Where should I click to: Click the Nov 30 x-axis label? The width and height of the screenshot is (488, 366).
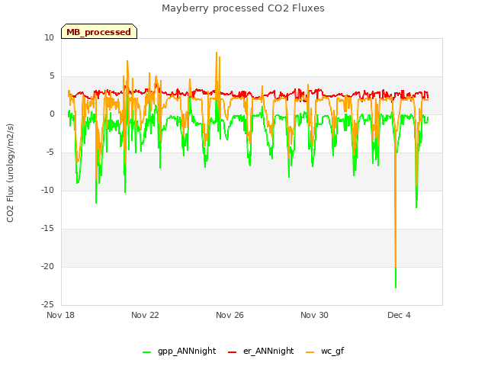tap(314, 315)
